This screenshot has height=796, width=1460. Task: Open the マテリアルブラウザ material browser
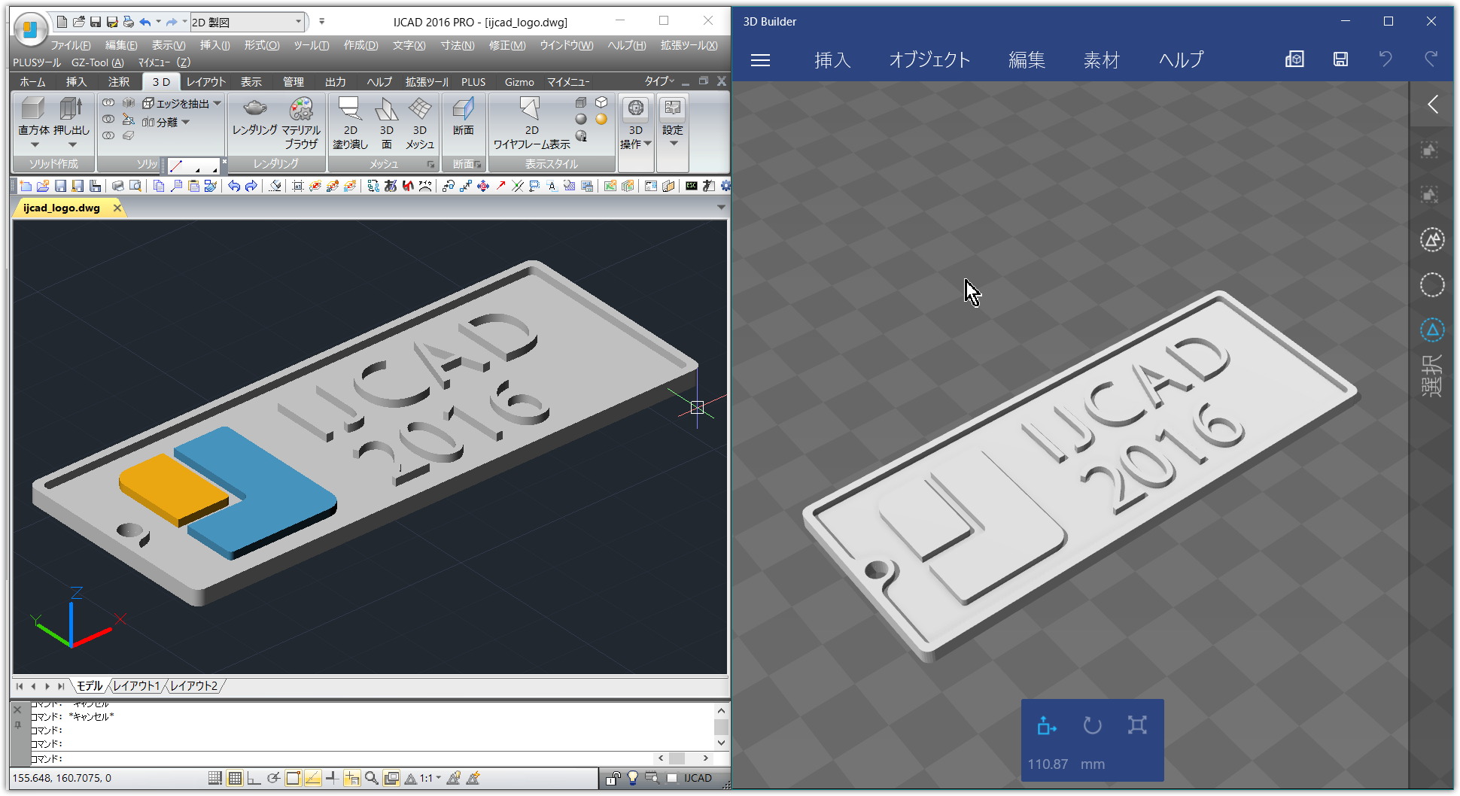pyautogui.click(x=301, y=123)
